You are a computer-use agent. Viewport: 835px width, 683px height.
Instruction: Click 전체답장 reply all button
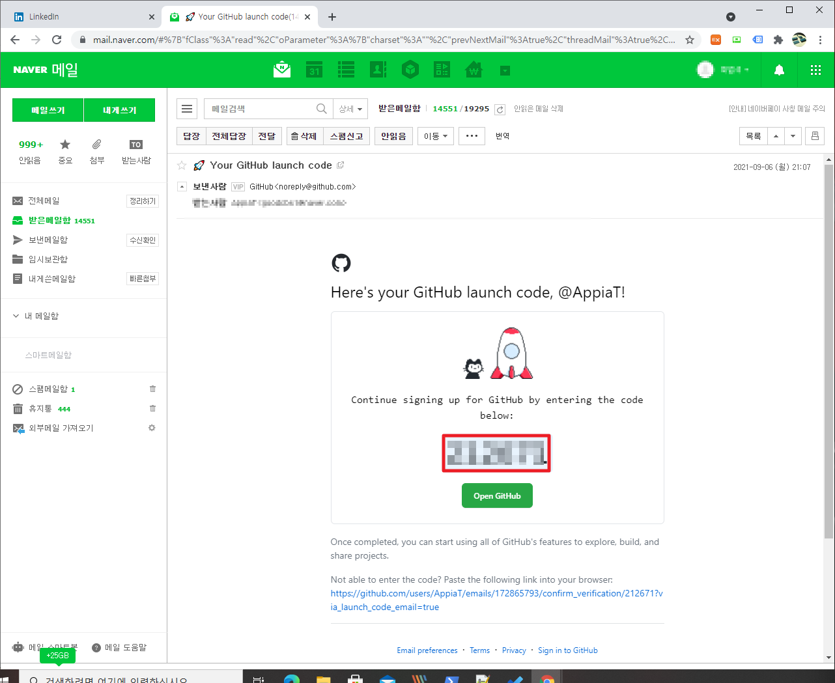229,136
